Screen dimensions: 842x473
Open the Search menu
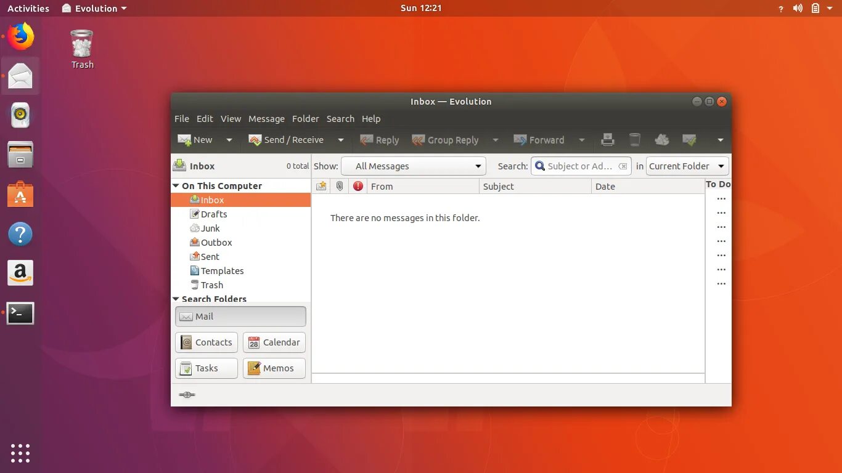(340, 119)
